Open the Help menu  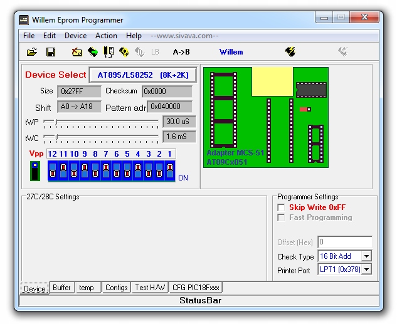point(134,36)
